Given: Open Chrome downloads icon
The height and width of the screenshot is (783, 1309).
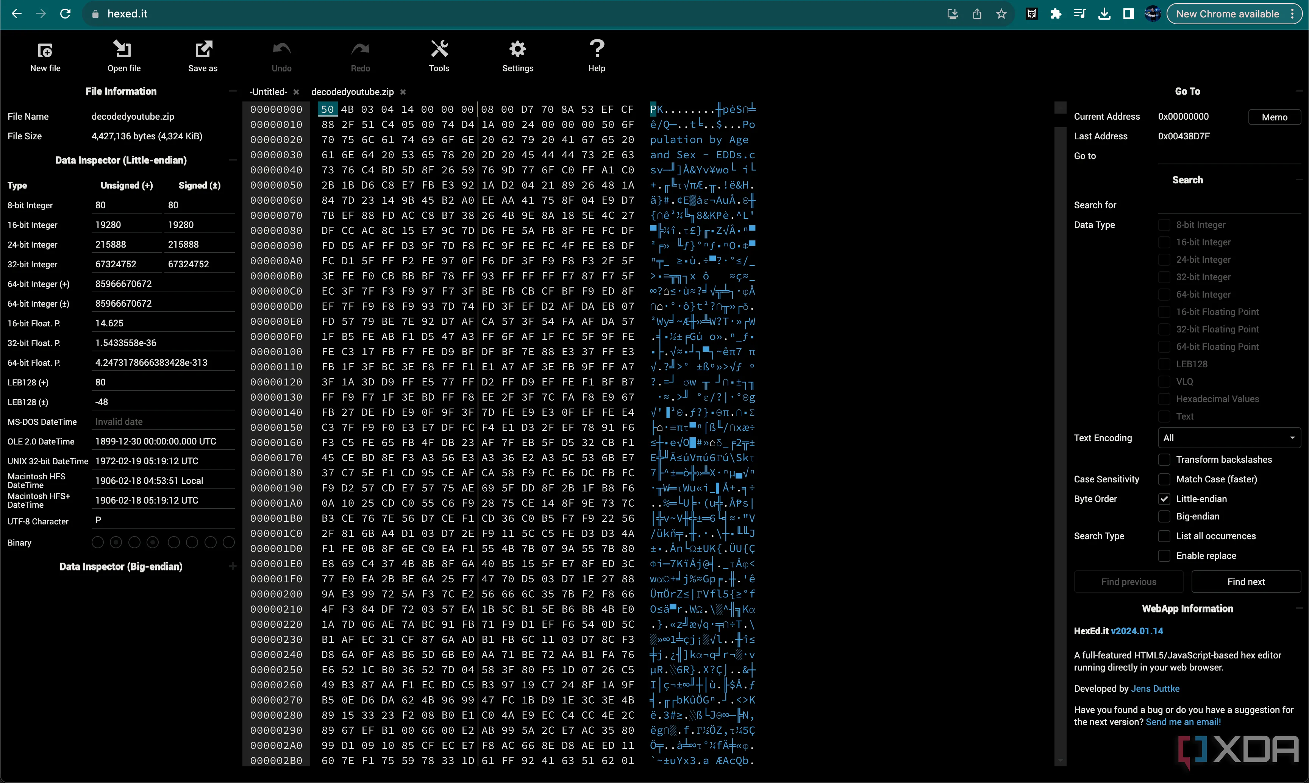Looking at the screenshot, I should click(1104, 14).
